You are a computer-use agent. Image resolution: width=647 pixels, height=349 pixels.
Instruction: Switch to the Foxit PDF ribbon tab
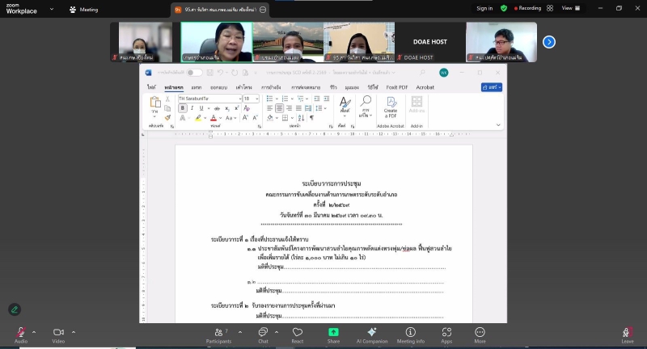click(396, 86)
